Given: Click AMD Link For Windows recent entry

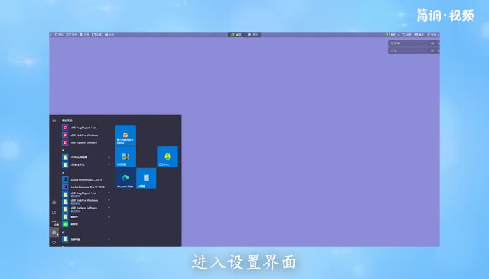Looking at the screenshot, I should coord(82,135).
